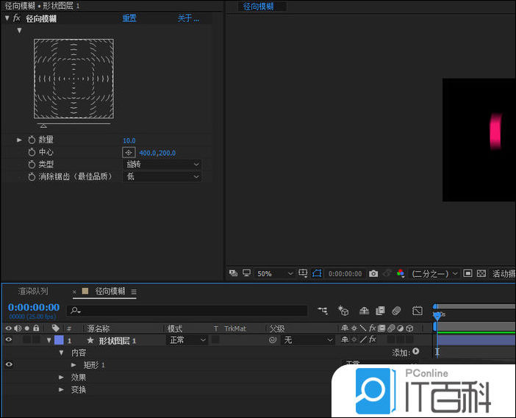Image resolution: width=516 pixels, height=418 pixels.
Task: Click the 添加 button for shape content
Action: pos(416,352)
